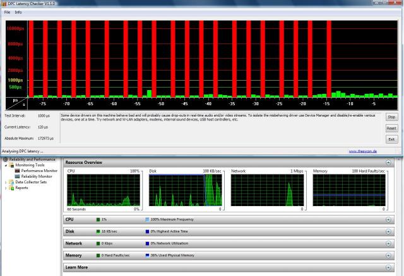Collapse the Resource Overview section
This screenshot has height=276, width=404.
click(x=388, y=163)
